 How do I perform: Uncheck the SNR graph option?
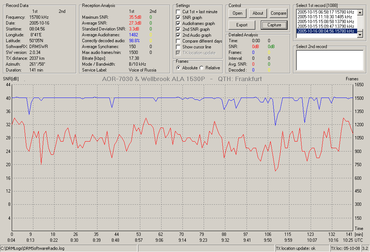(x=178, y=18)
